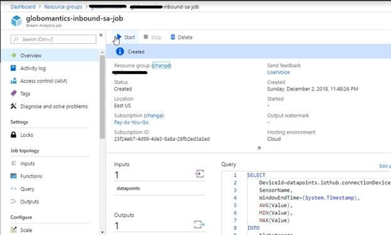
Task: Click the Scale edit icon
Action: pyautogui.click(x=13, y=229)
